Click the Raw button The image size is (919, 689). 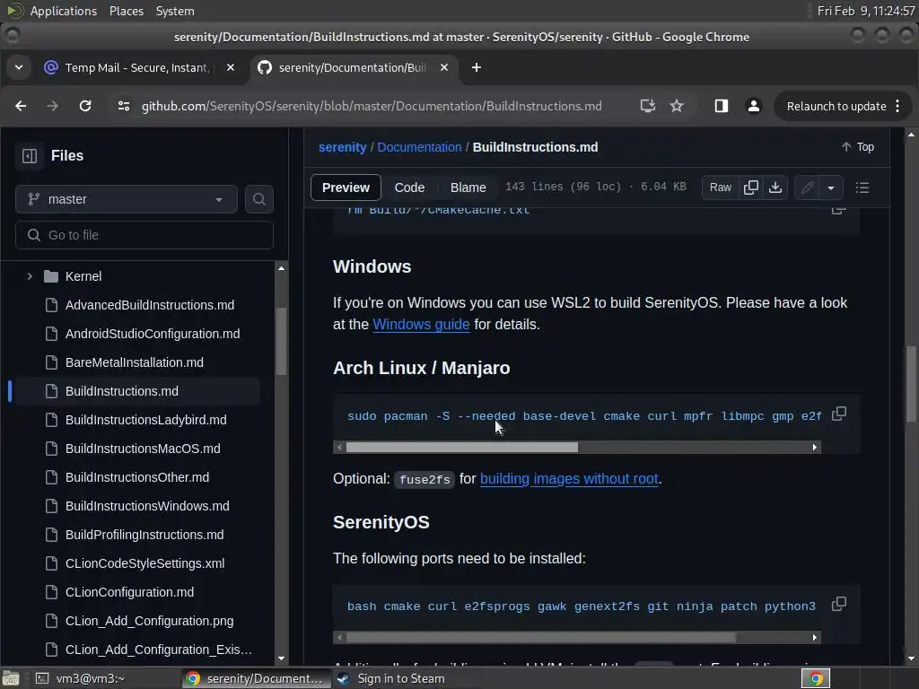(x=721, y=188)
